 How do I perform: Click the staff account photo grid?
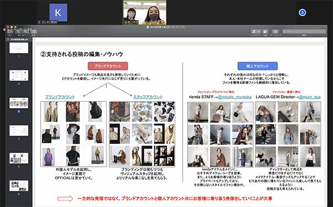[142, 134]
